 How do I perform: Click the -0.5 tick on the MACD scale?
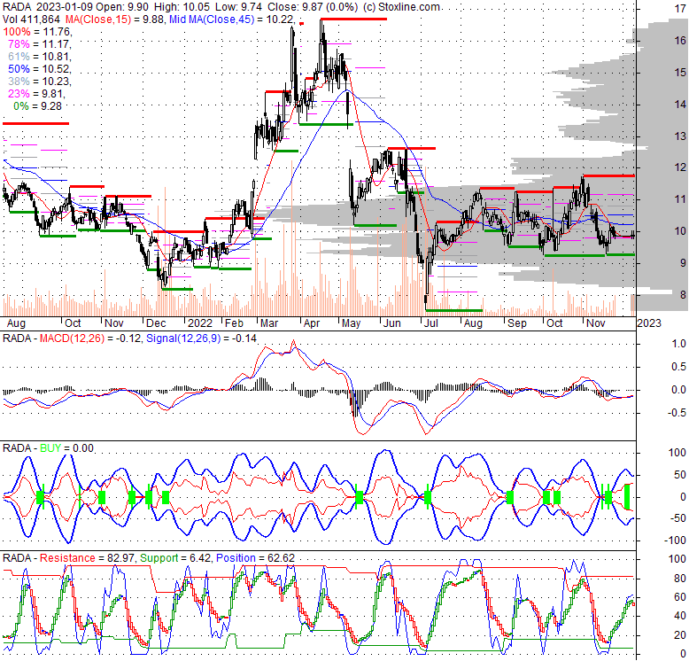tap(677, 413)
